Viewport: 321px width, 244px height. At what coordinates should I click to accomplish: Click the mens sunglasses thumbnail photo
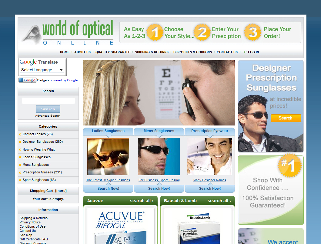pyautogui.click(x=159, y=157)
